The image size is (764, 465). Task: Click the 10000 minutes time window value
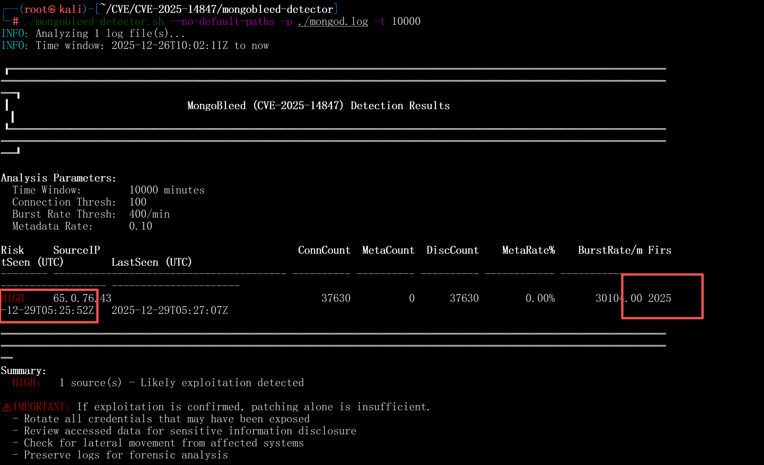tap(167, 190)
